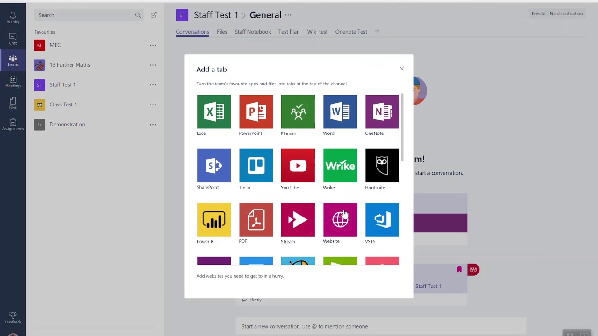The image size is (598, 336).
Task: Switch to the Files tab
Action: coord(222,32)
